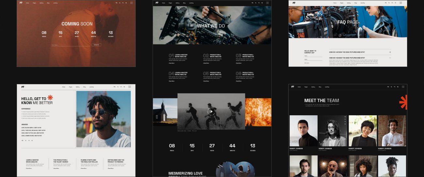Select team member in black turtleneck
Viewport: 424px width, 177px height.
[303, 131]
